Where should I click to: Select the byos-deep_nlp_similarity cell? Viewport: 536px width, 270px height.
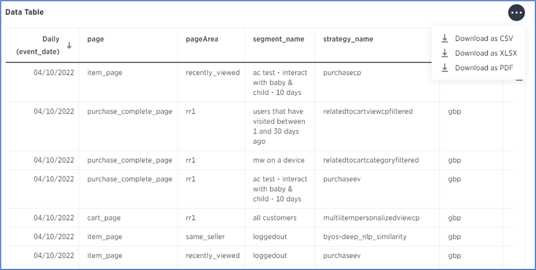coord(365,237)
